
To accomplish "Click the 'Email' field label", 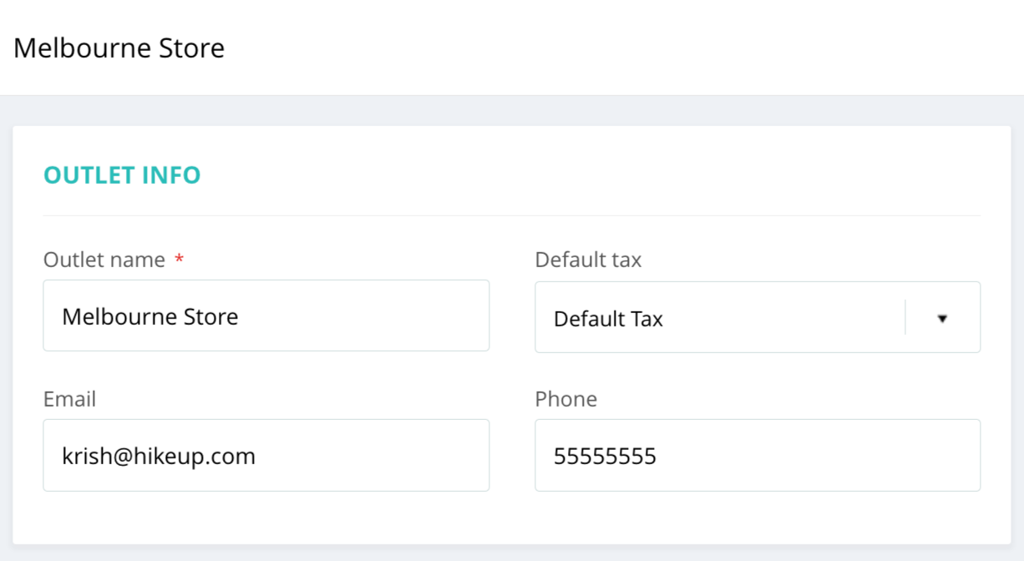I will pyautogui.click(x=69, y=399).
